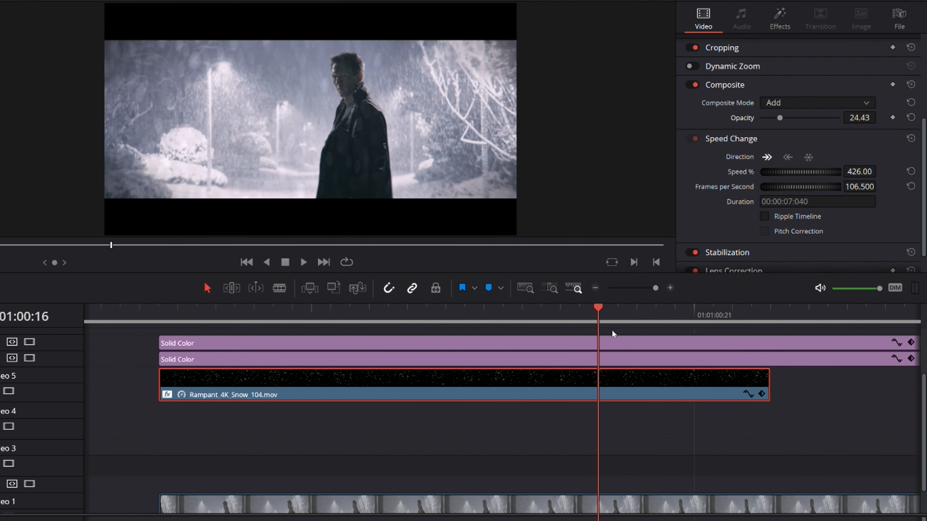Open the Image inspector tab
The image size is (927, 521).
click(861, 19)
